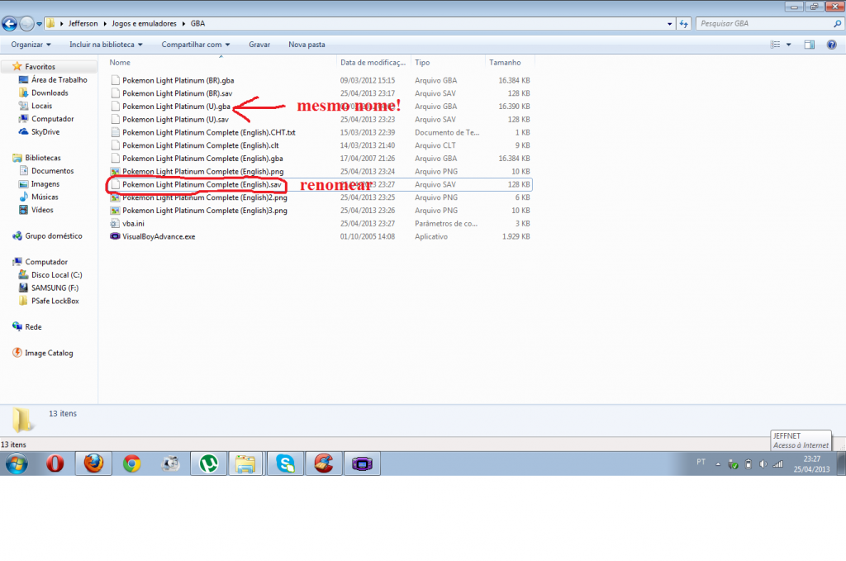Image resolution: width=846 pixels, height=561 pixels.
Task: Click the Back navigation arrow
Action: [x=10, y=24]
